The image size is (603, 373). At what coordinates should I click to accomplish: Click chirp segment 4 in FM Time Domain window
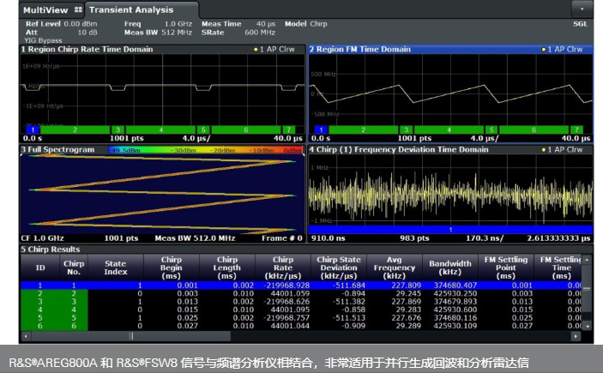449,129
